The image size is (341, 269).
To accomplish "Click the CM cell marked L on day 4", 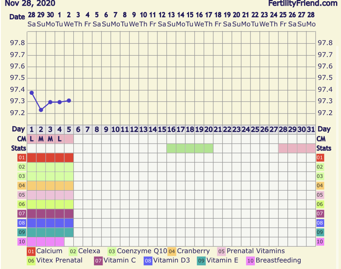I will (60, 139).
